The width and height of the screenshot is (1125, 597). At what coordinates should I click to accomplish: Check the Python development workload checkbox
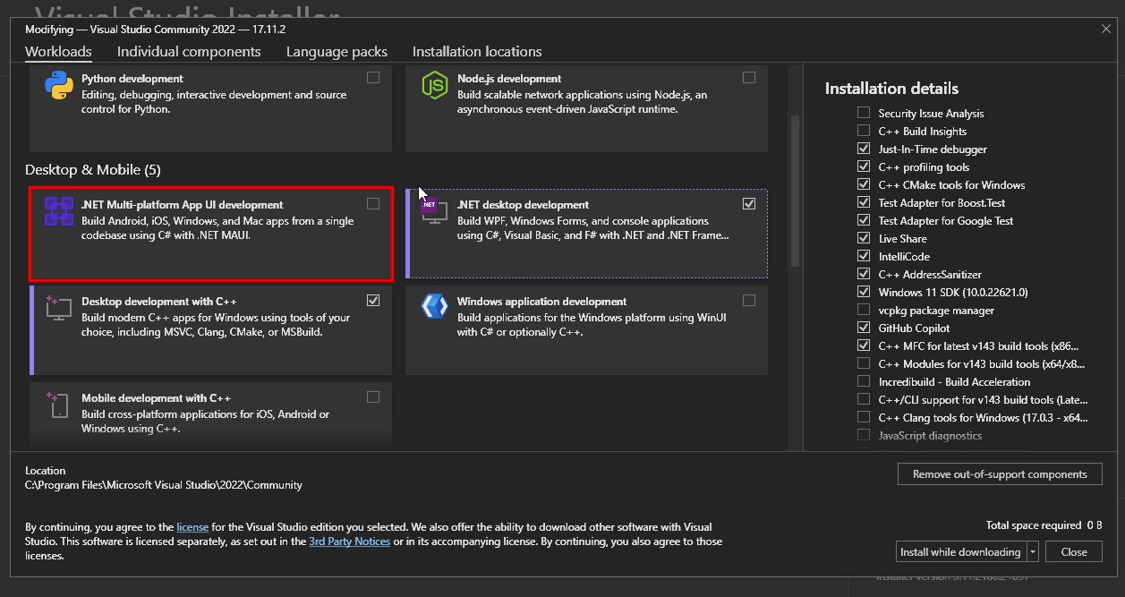click(373, 78)
